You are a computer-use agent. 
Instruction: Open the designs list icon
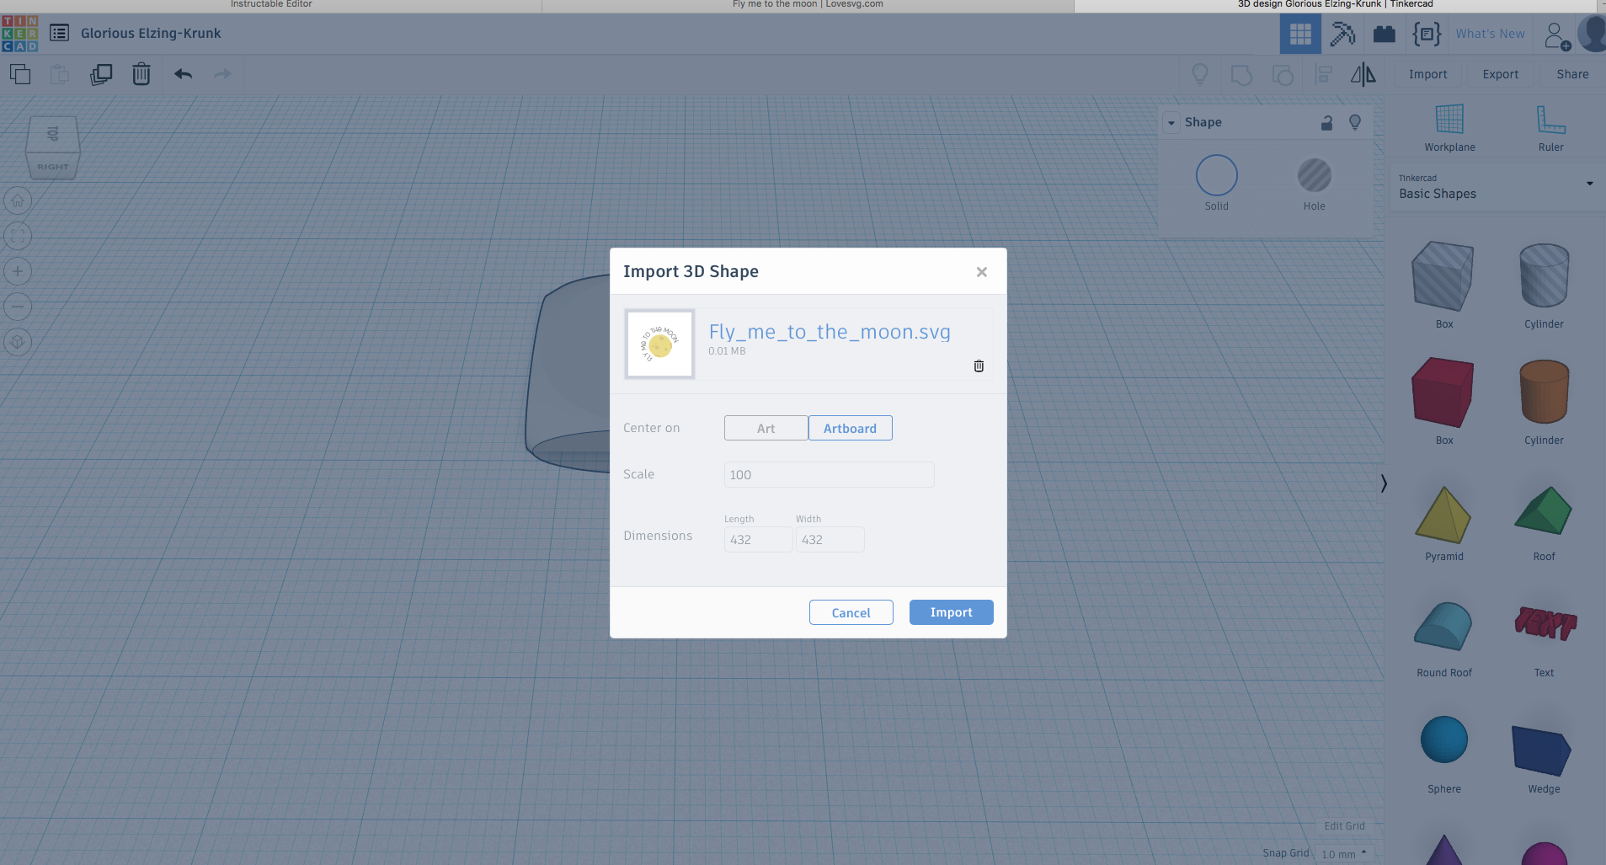pyautogui.click(x=59, y=34)
